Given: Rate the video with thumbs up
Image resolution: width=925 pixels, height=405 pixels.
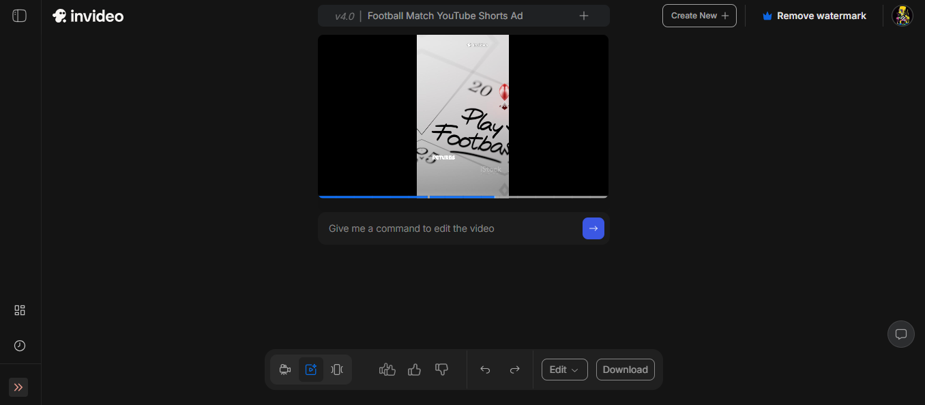Looking at the screenshot, I should (x=414, y=369).
